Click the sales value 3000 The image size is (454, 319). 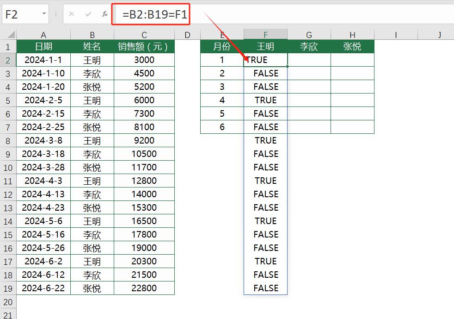pyautogui.click(x=144, y=60)
